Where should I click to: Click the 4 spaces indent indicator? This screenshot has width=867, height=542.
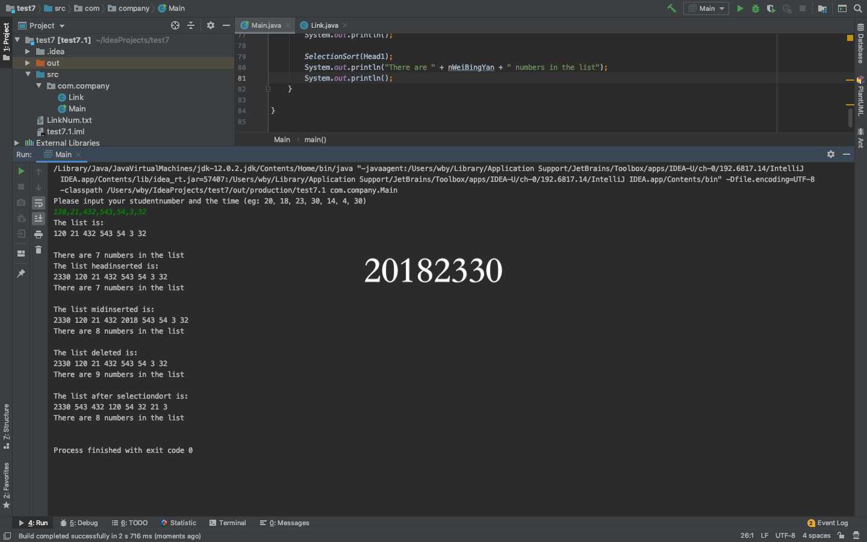coord(816,535)
